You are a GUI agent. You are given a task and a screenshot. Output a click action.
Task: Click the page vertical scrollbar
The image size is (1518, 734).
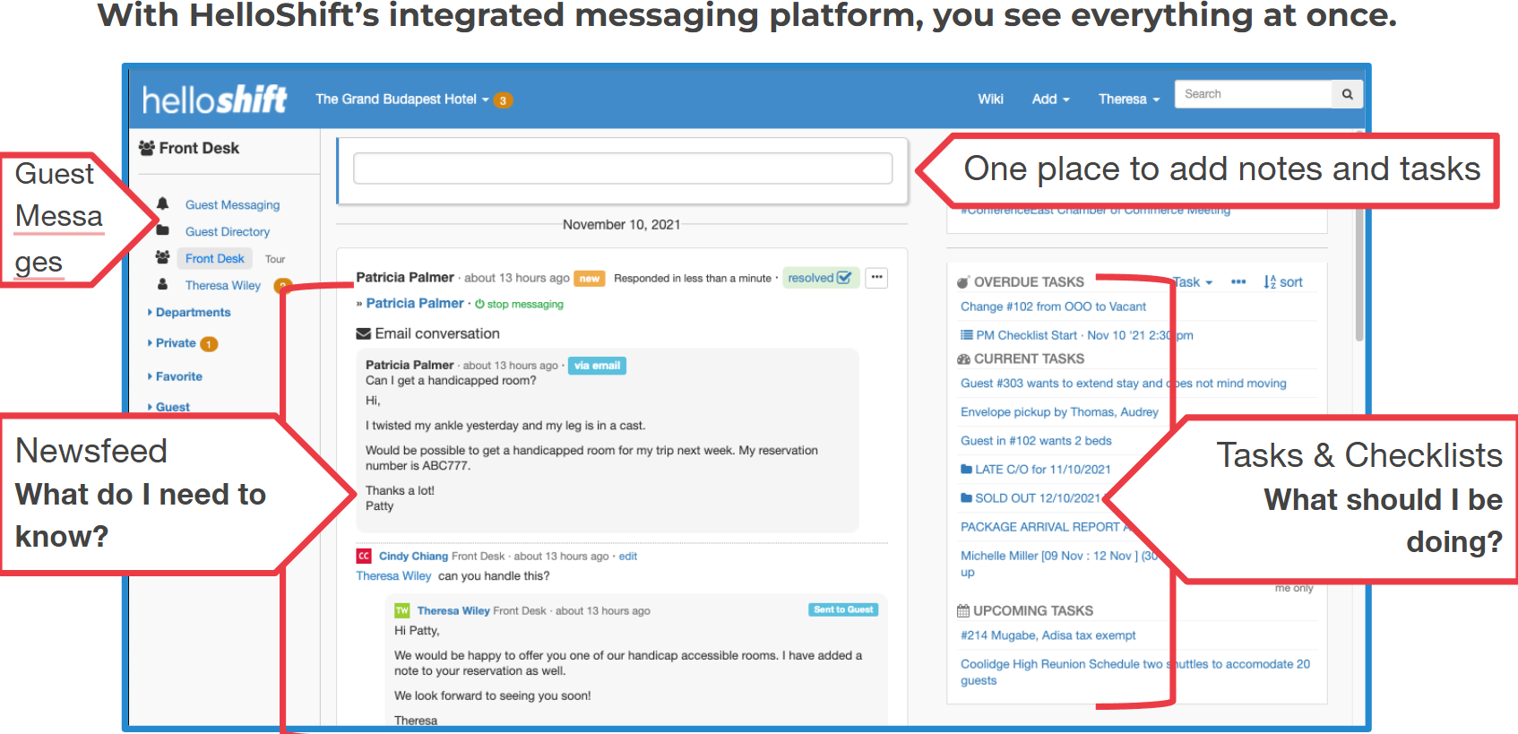[1359, 273]
